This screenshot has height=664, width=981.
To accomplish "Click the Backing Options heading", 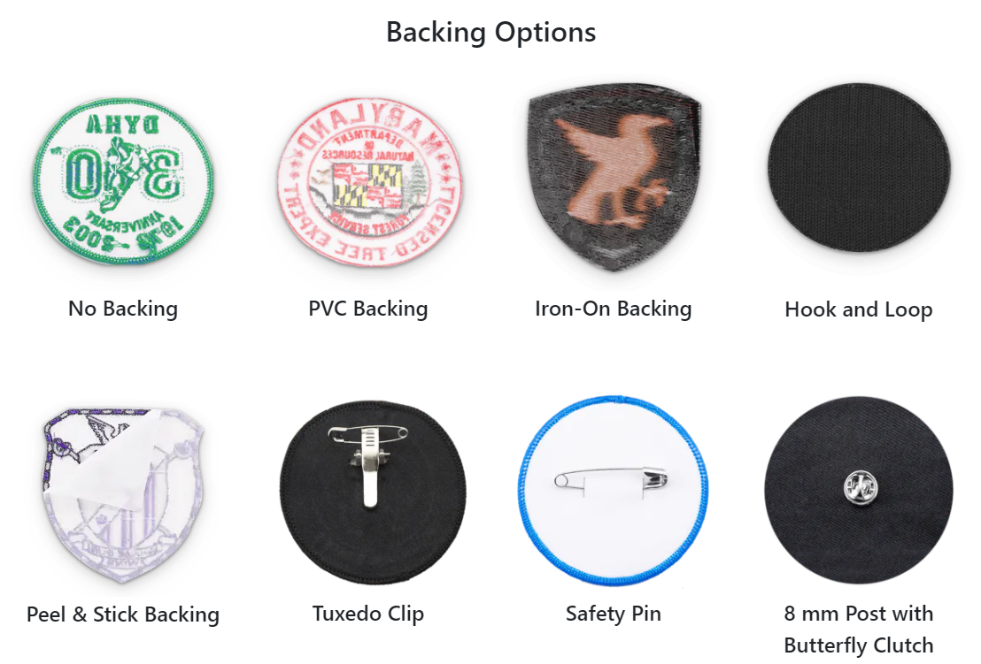I will click(x=490, y=33).
